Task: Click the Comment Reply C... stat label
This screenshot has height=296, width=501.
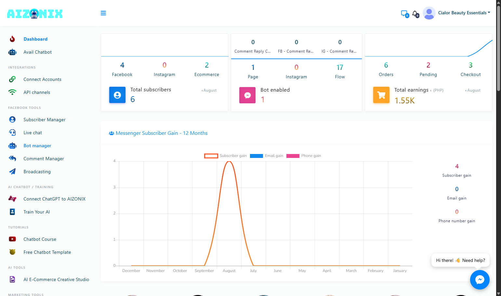Action: tap(253, 51)
